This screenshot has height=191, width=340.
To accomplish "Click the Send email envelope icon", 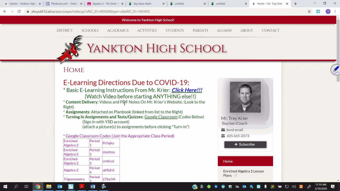I will pyautogui.click(x=223, y=130).
